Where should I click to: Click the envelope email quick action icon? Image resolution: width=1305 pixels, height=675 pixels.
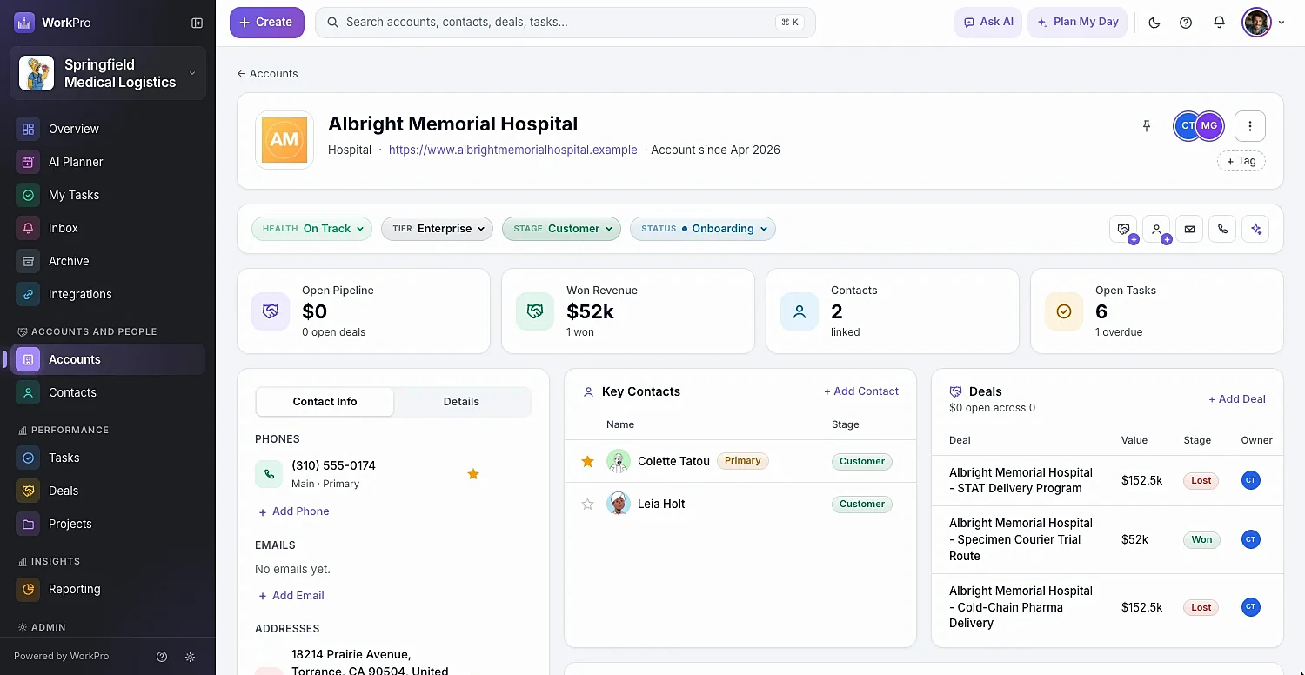tap(1189, 229)
